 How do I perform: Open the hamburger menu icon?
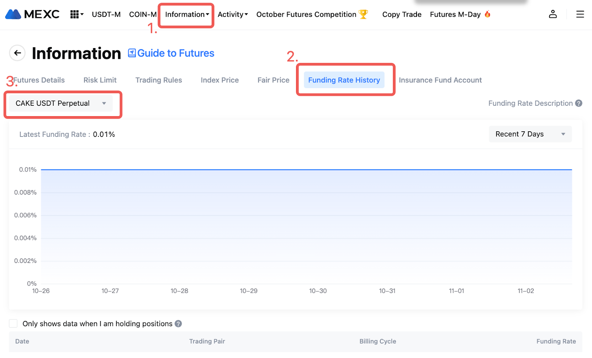pyautogui.click(x=580, y=14)
